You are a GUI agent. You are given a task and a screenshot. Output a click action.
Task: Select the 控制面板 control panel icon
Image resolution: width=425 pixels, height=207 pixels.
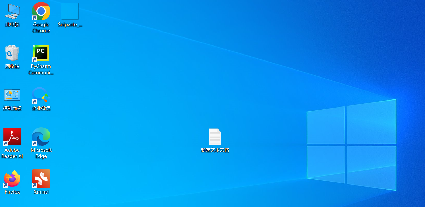point(12,95)
